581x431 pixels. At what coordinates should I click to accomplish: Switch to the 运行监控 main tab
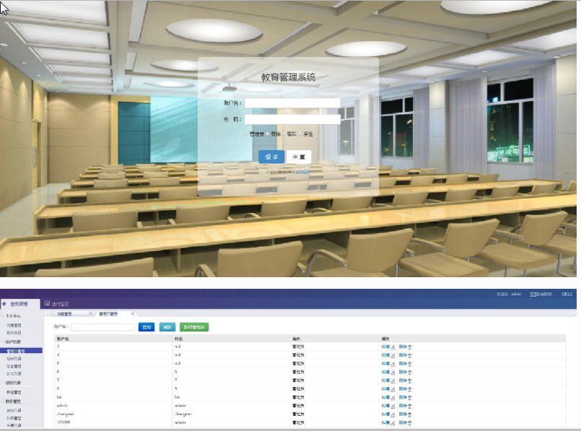[57, 304]
